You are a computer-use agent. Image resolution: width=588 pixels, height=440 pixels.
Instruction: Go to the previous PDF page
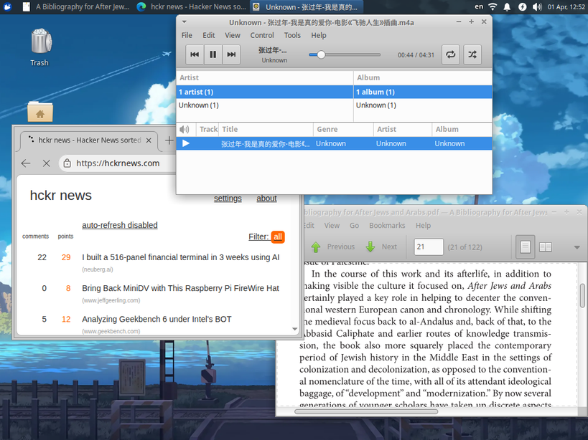point(333,247)
